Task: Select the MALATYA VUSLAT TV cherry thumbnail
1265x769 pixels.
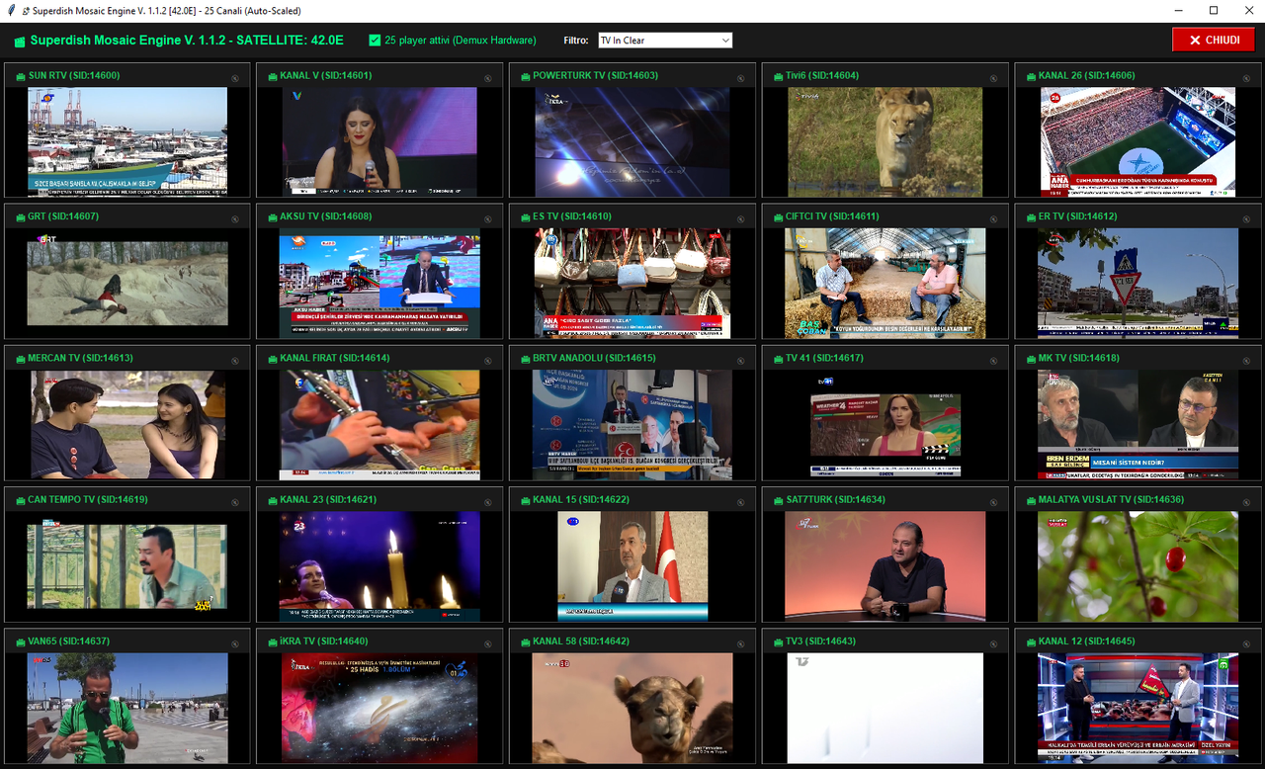Action: coord(1138,566)
